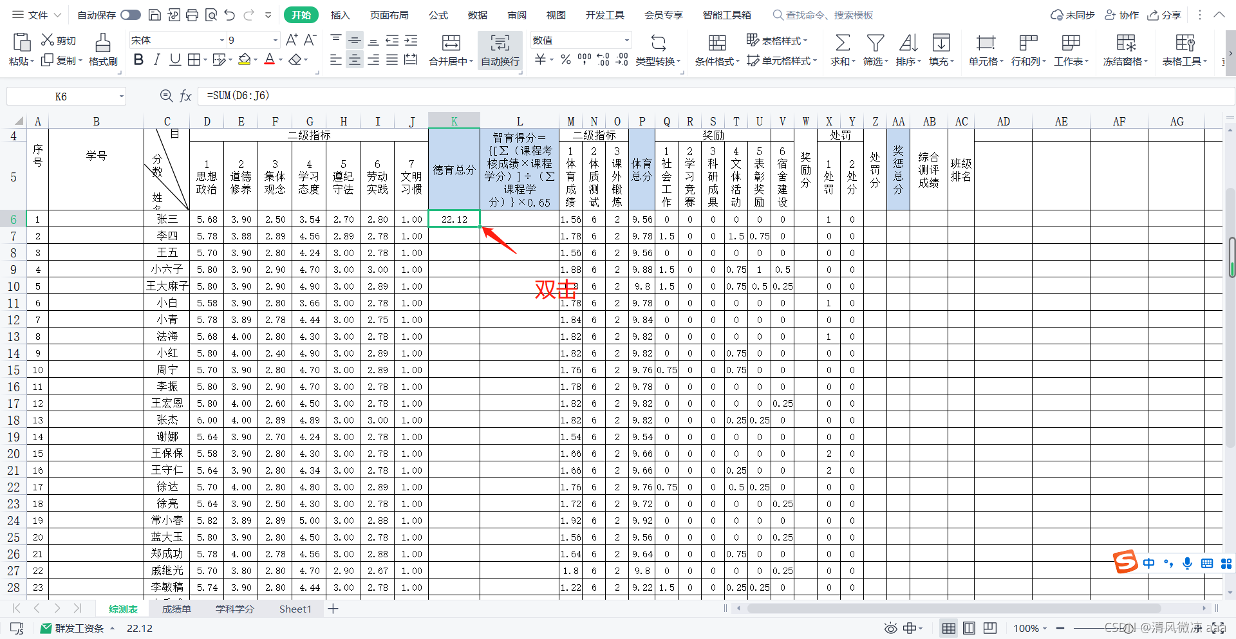Click the font color A swatch
The height and width of the screenshot is (639, 1236).
pos(270,60)
